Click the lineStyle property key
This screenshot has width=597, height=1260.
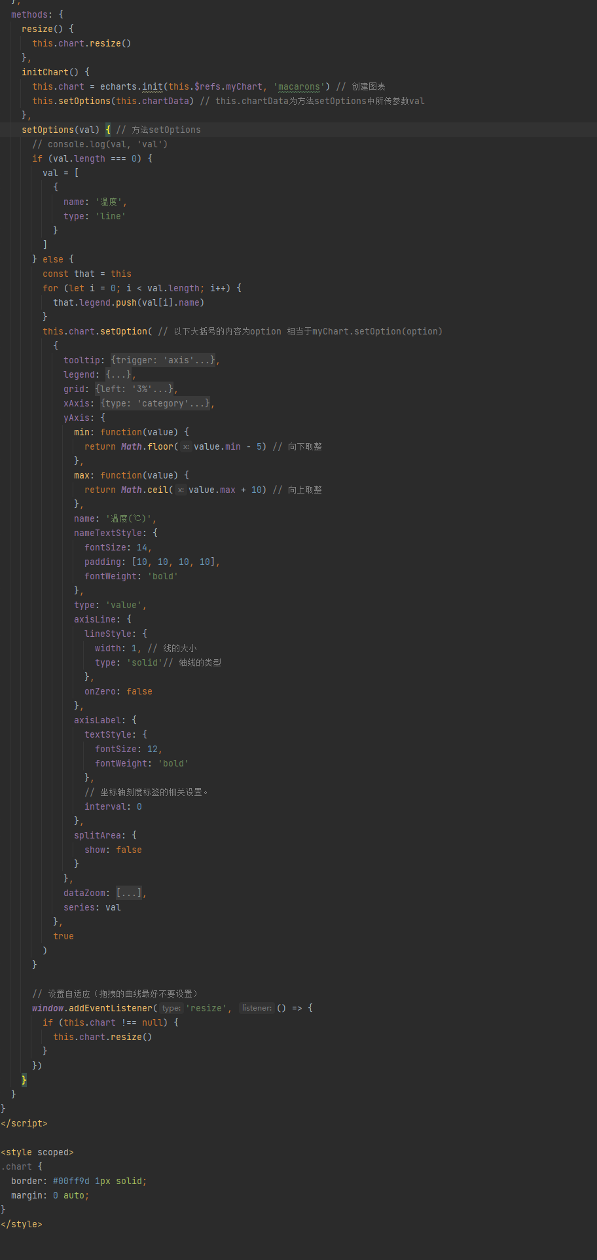pyautogui.click(x=108, y=634)
